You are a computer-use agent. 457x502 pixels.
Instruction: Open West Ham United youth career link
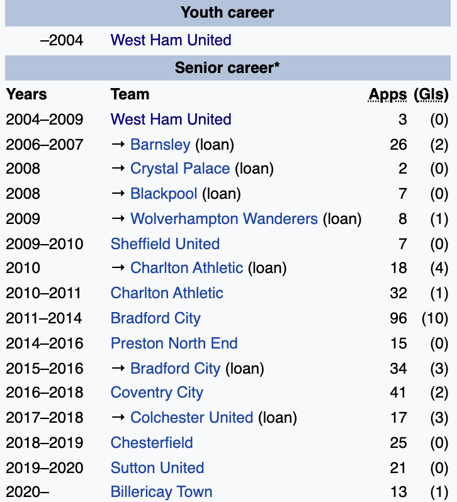point(171,40)
